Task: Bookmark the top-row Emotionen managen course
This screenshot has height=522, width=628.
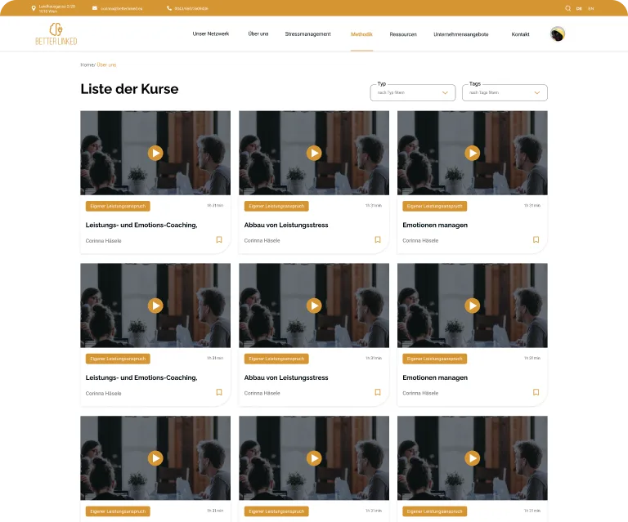Action: [x=536, y=239]
